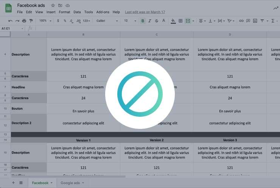
Task: Click the cell name box showing A1:E1
Action: (11, 28)
